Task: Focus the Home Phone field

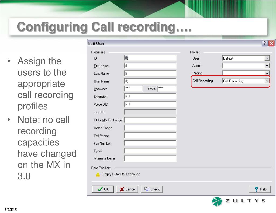Action: [x=150, y=128]
